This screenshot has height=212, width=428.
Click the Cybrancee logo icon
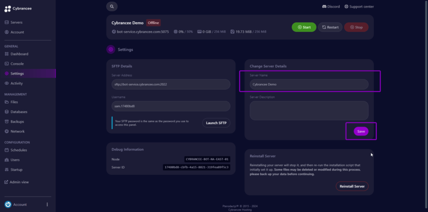8,9
